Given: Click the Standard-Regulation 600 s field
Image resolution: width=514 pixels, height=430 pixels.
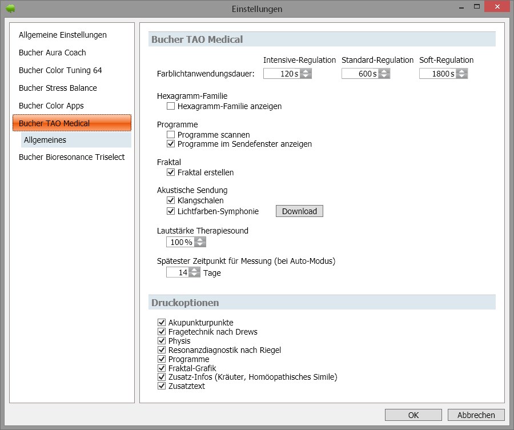Looking at the screenshot, I should pos(360,74).
